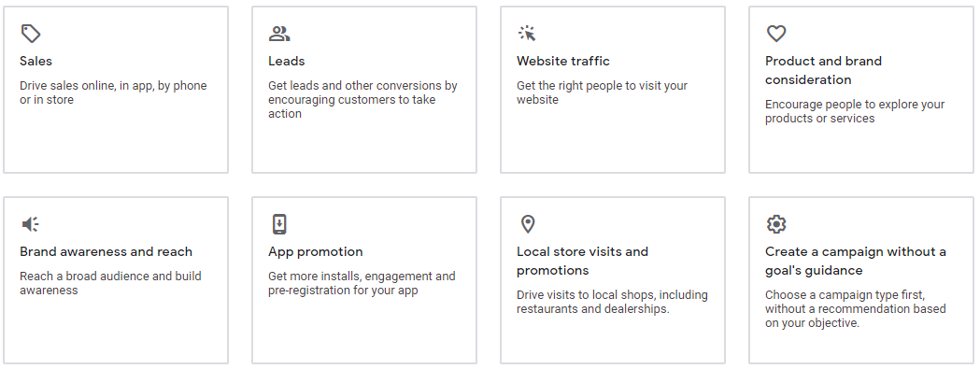Click the Leads people icon

click(279, 34)
